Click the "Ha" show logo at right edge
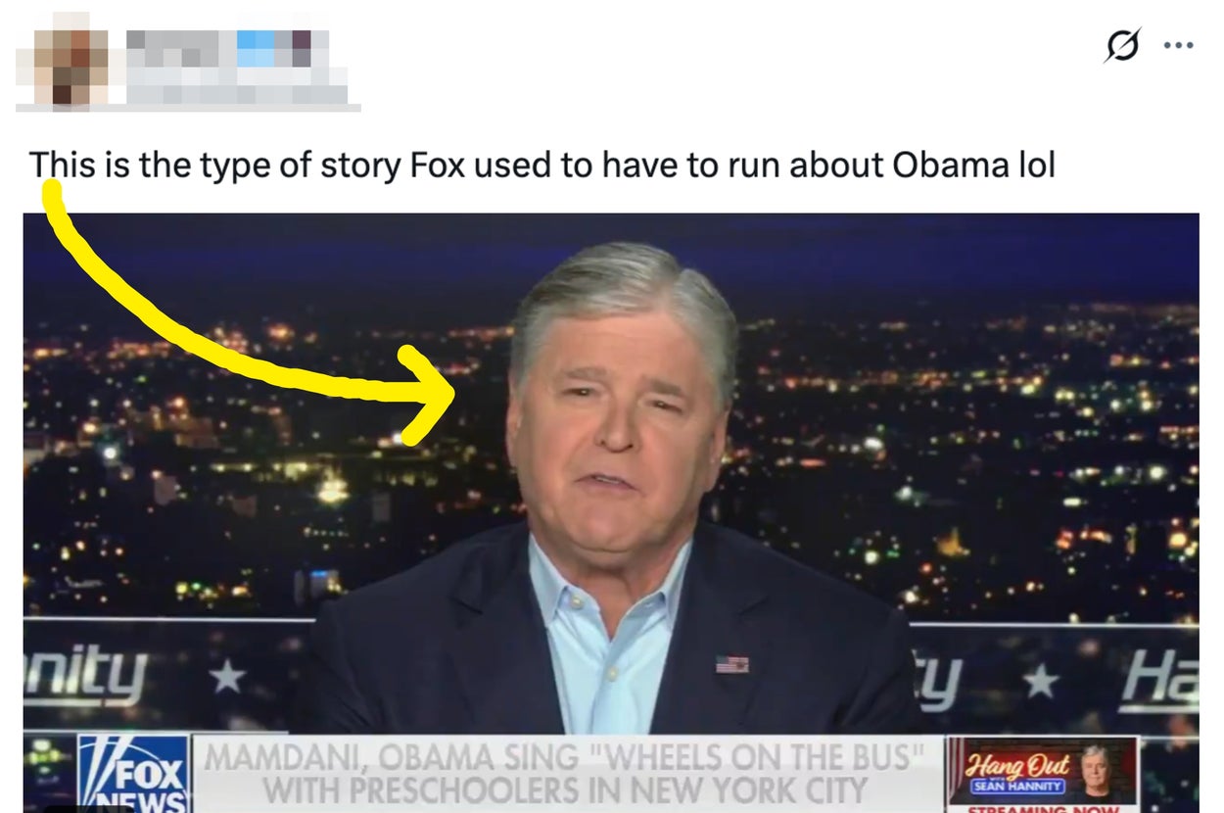Screen dimensions: 1224x813 tap(1159, 680)
